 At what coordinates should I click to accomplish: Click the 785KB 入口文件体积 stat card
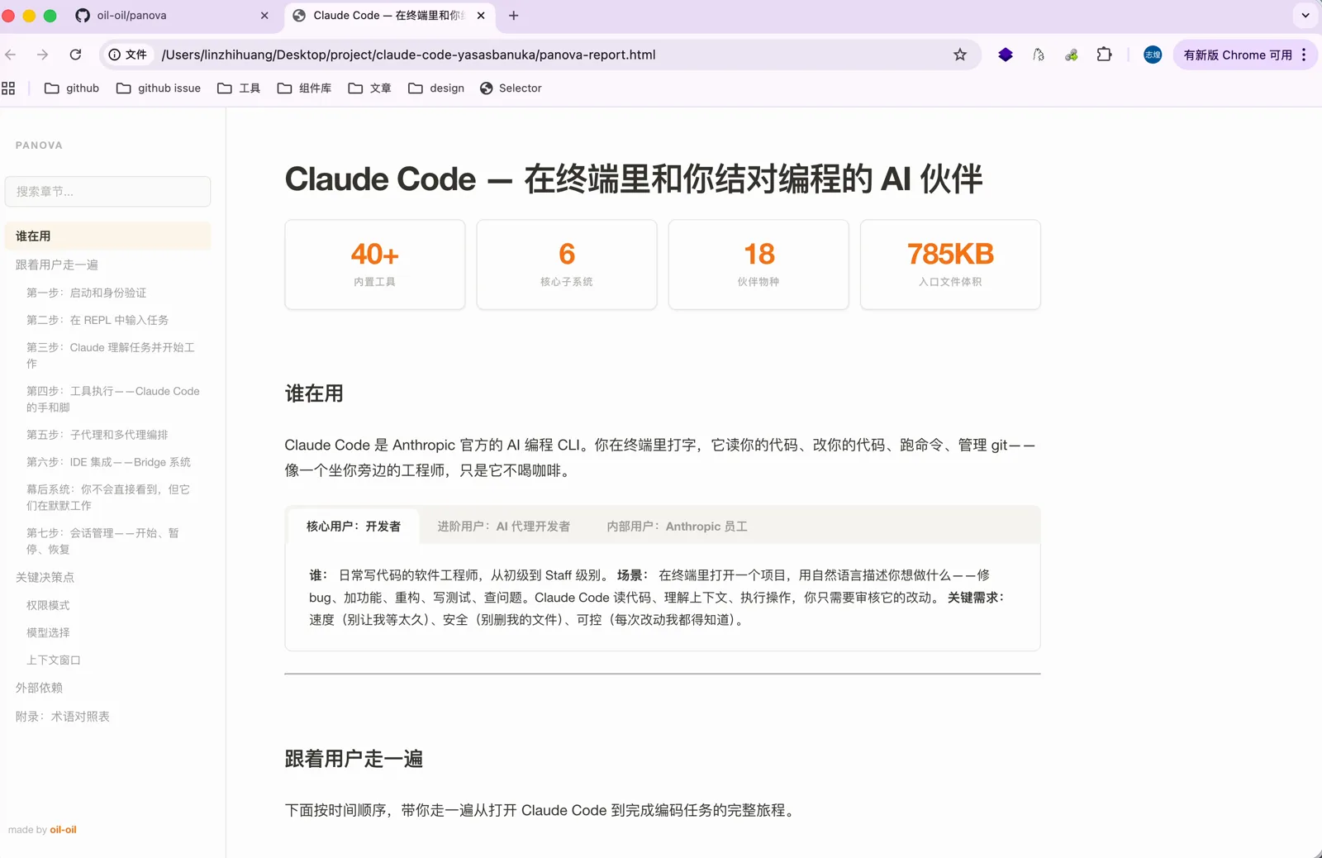point(950,265)
